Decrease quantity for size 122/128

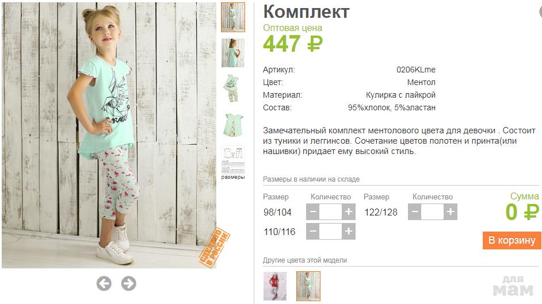[x=415, y=211]
